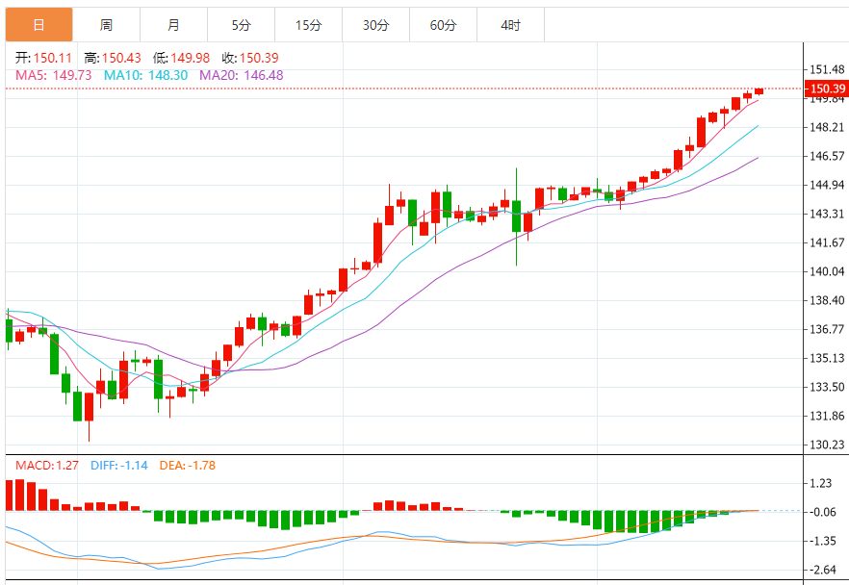Screen dimensions: 849x585
Task: Click the -2.64 MACD axis label
Action: point(822,570)
